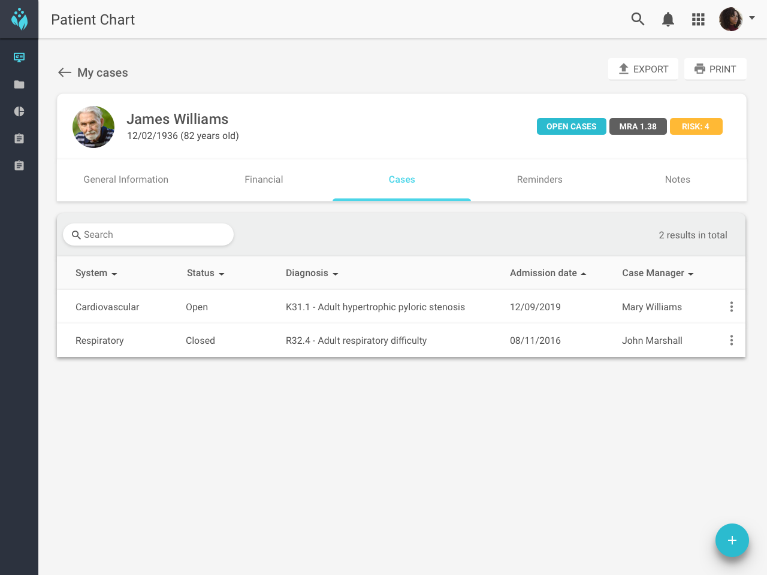This screenshot has width=767, height=575.
Task: Sort by Status column
Action: pyautogui.click(x=205, y=273)
